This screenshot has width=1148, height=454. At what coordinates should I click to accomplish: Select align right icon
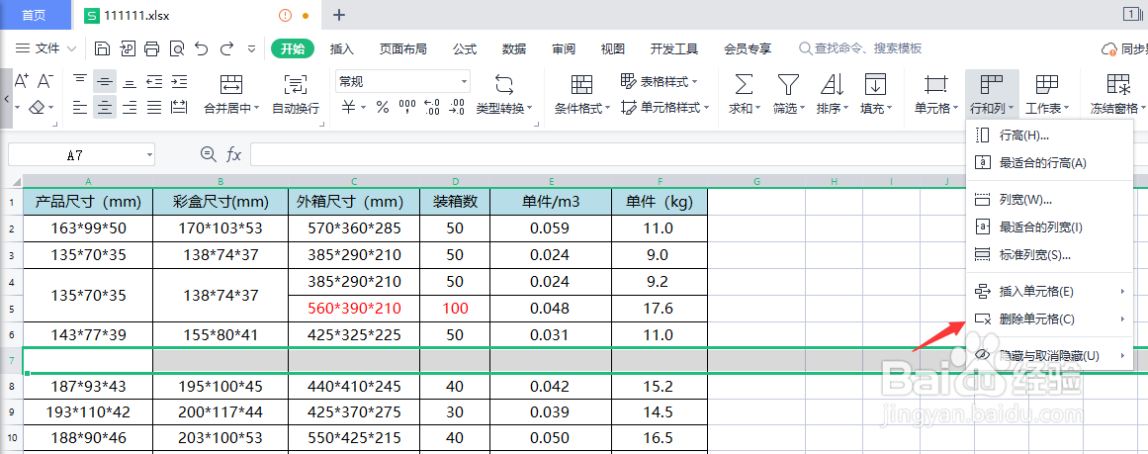(130, 108)
